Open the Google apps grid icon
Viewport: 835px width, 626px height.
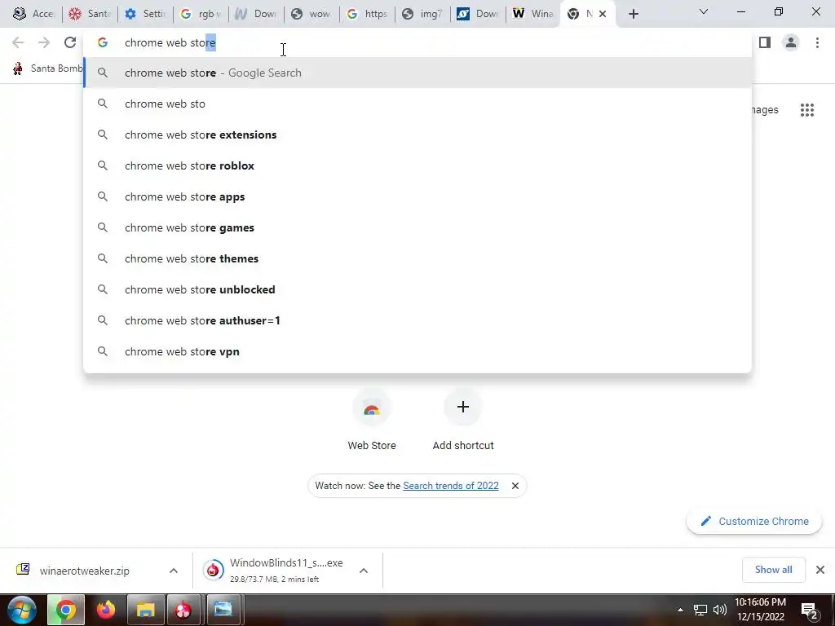click(x=806, y=110)
